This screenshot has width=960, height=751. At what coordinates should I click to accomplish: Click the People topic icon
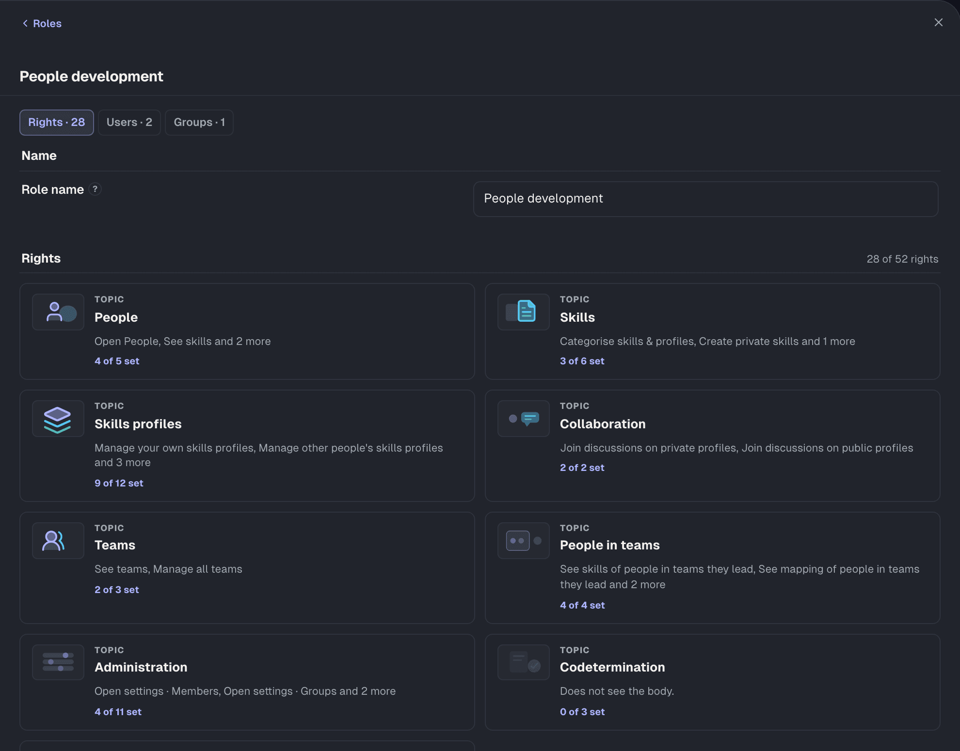[58, 312]
